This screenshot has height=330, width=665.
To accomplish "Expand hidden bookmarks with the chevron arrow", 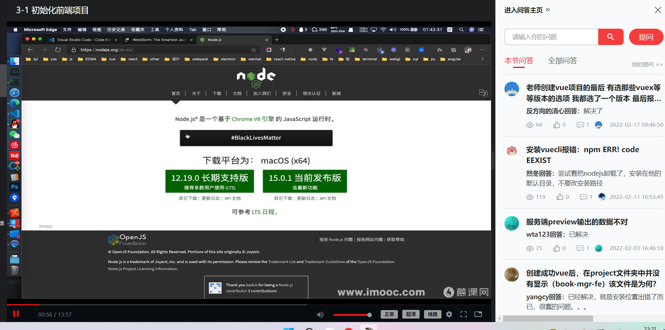I will coord(482,59).
